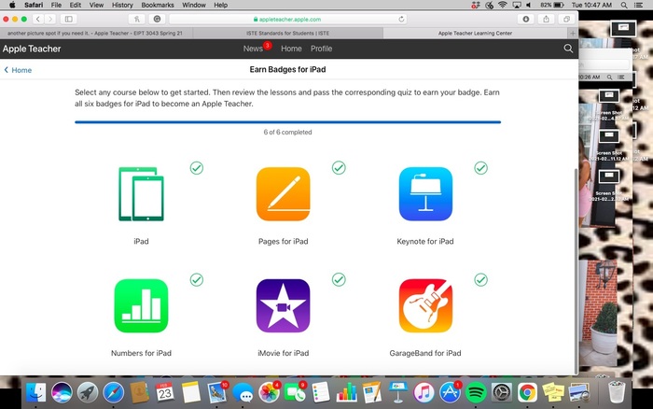The height and width of the screenshot is (409, 653).
Task: Click the checkmark beside iMovie for iPad
Action: click(339, 279)
